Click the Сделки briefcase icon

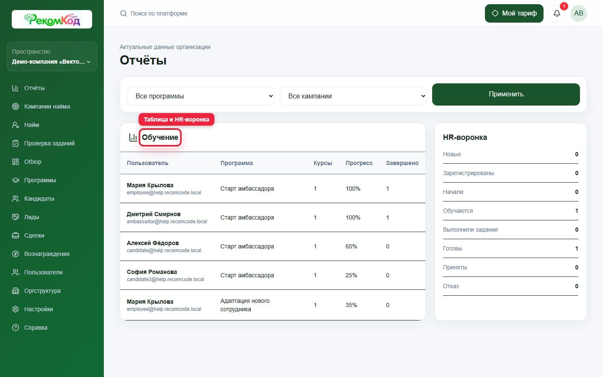pos(15,235)
